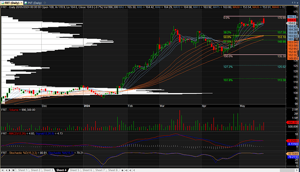Click the MA35 = 153.51 title label
Image resolution: width=300 pixels, height=172 pixels.
[262, 7]
